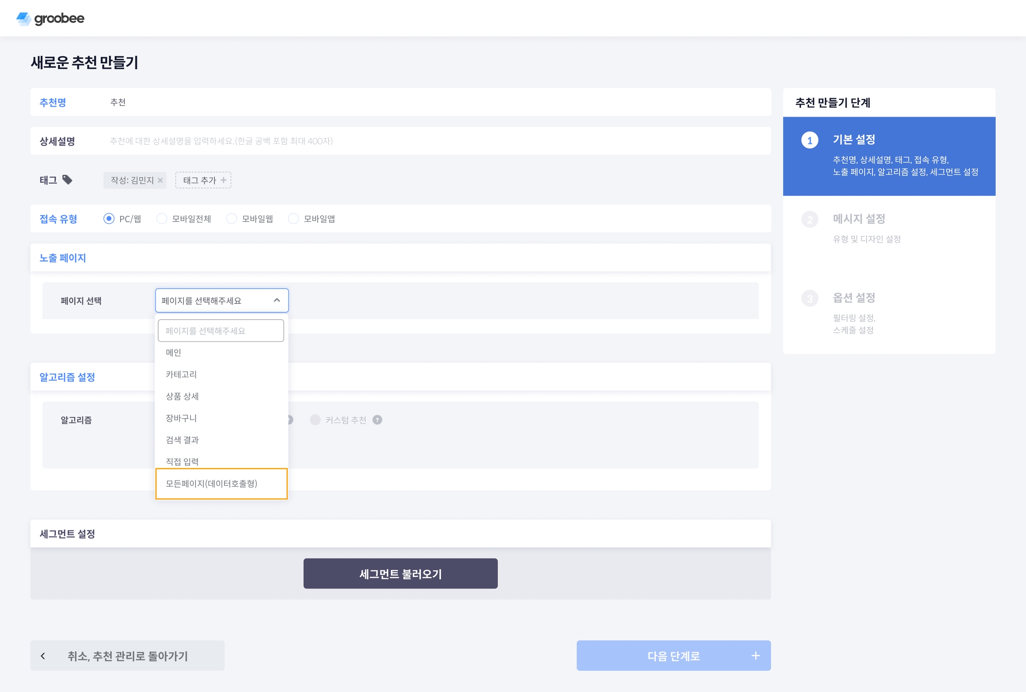Choose the 모바일앱 radio option
The height and width of the screenshot is (692, 1026).
[x=293, y=219]
